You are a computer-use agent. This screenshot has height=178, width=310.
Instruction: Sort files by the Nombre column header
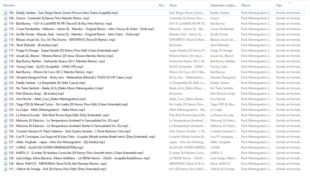pyautogui.click(x=9, y=5)
